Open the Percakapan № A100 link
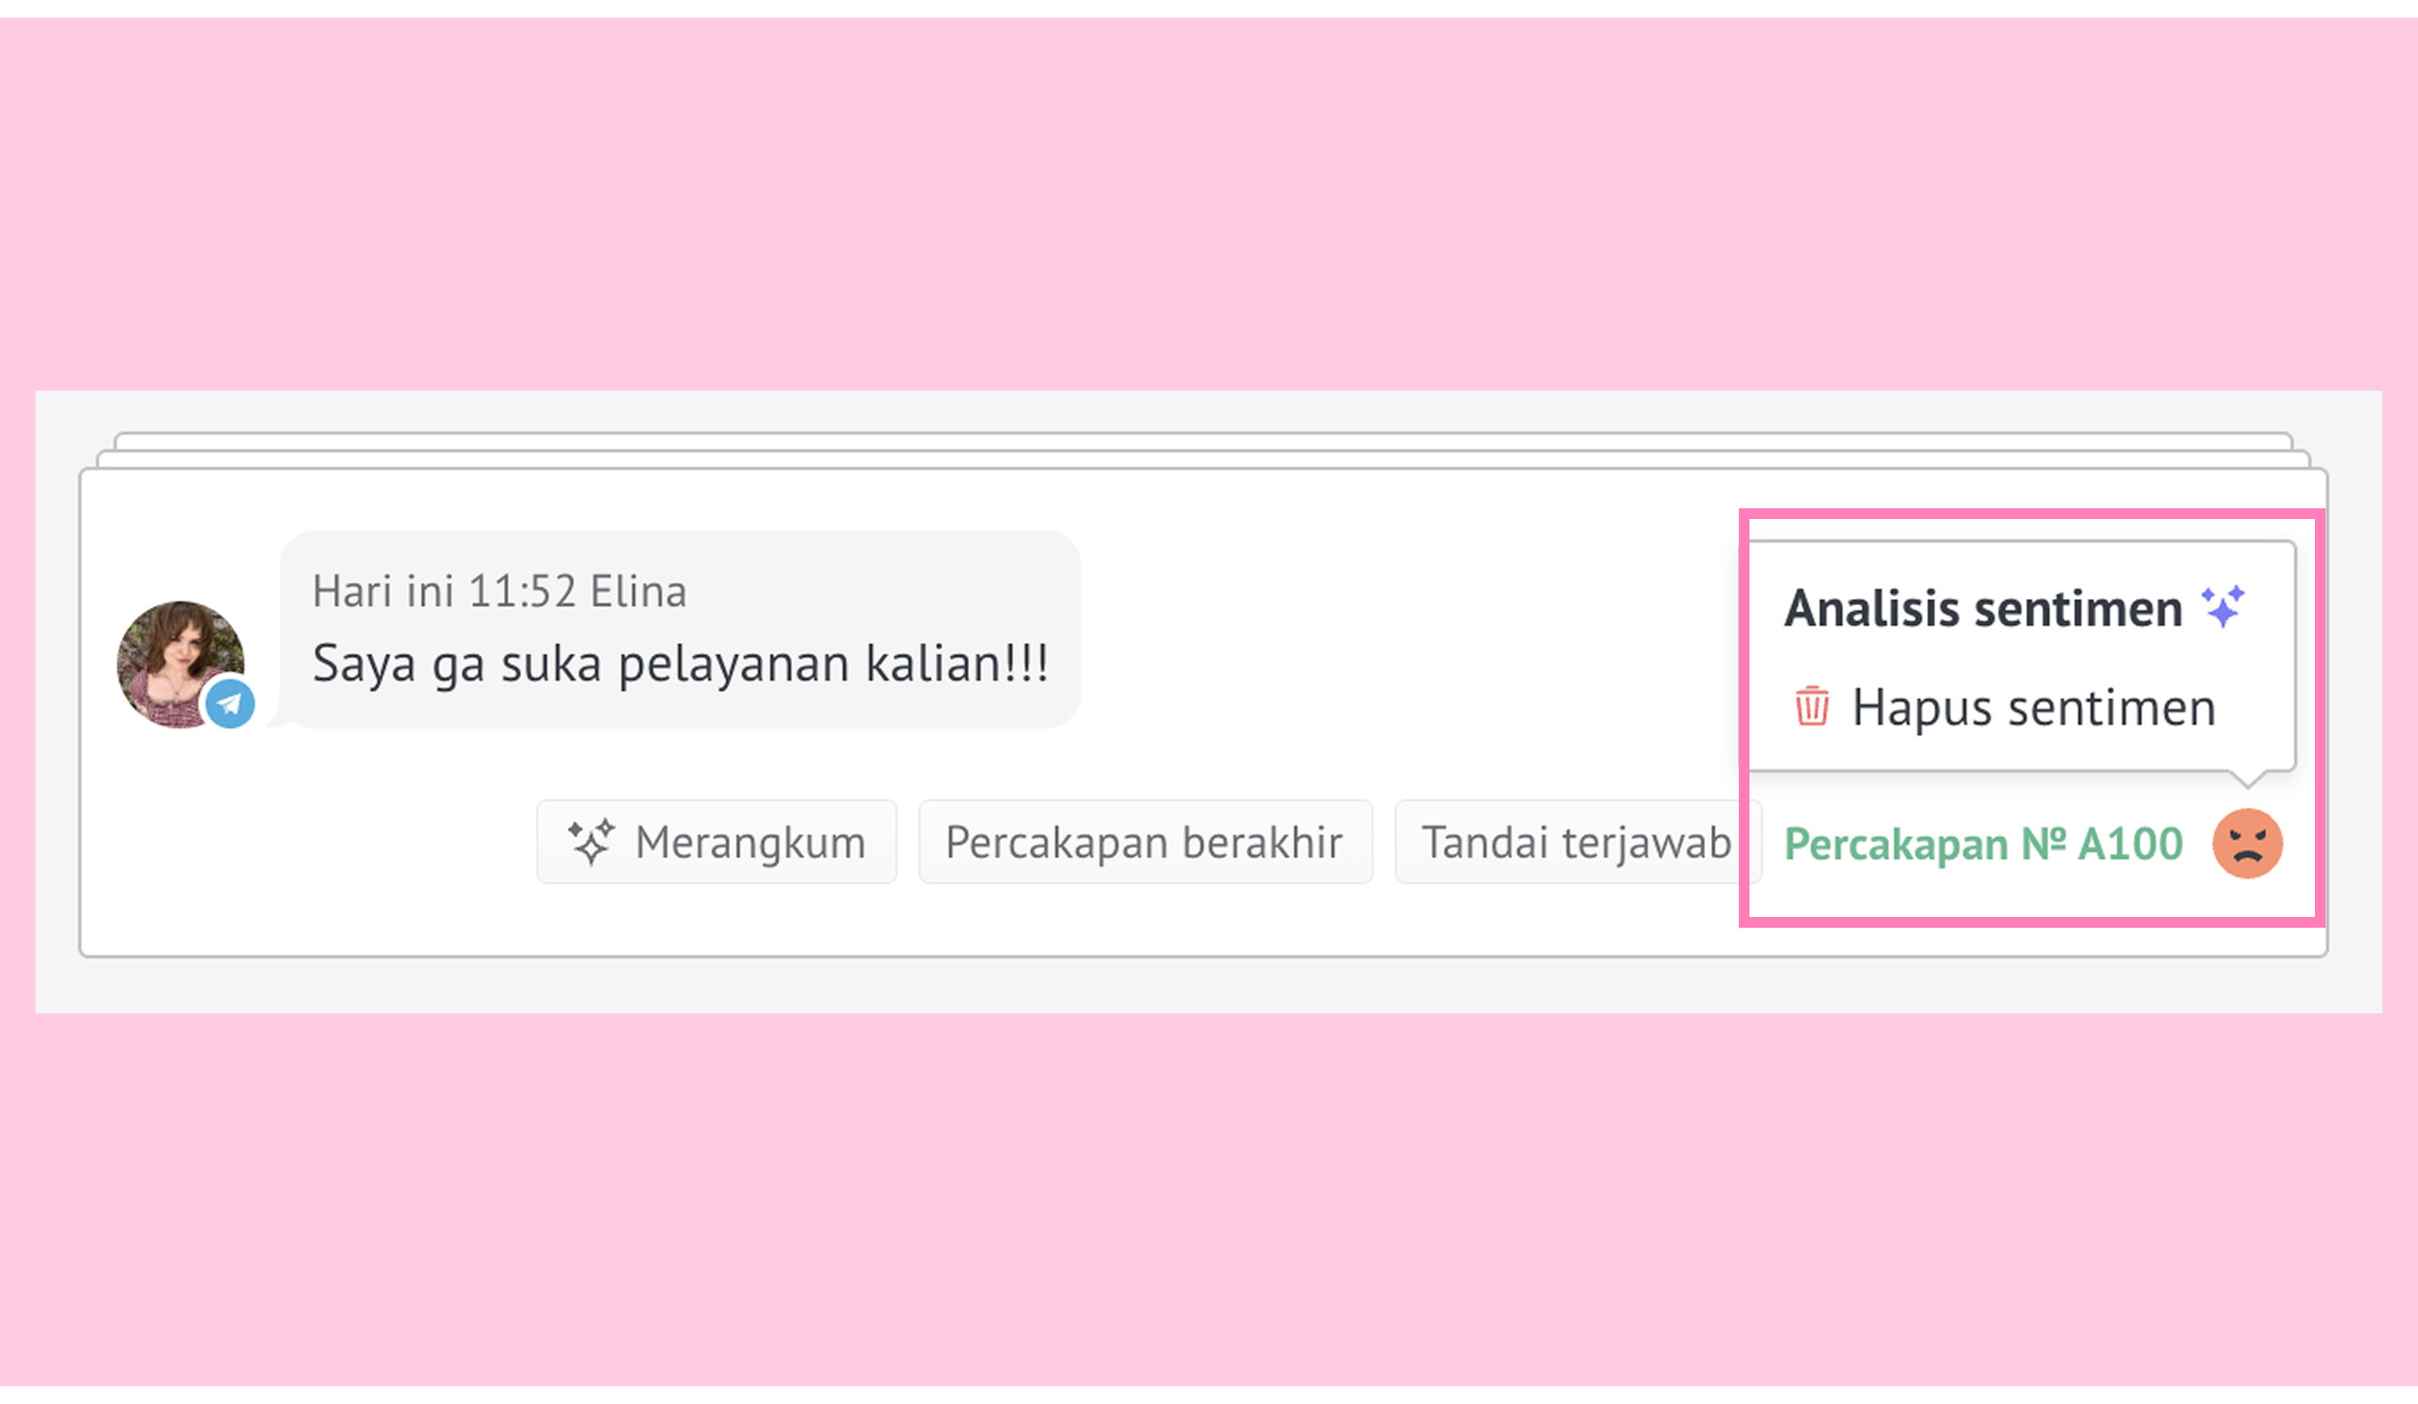 click(x=1983, y=844)
